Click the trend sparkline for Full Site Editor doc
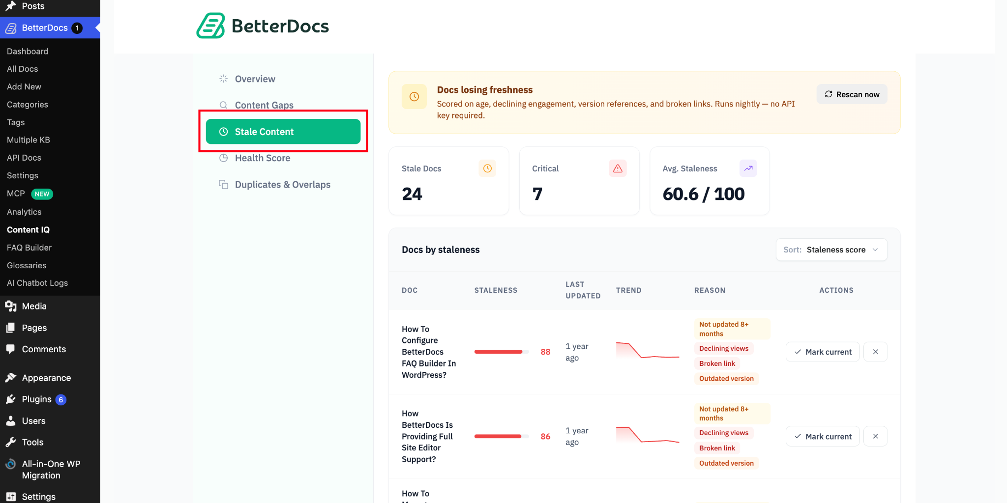This screenshot has width=1007, height=503. tap(648, 435)
